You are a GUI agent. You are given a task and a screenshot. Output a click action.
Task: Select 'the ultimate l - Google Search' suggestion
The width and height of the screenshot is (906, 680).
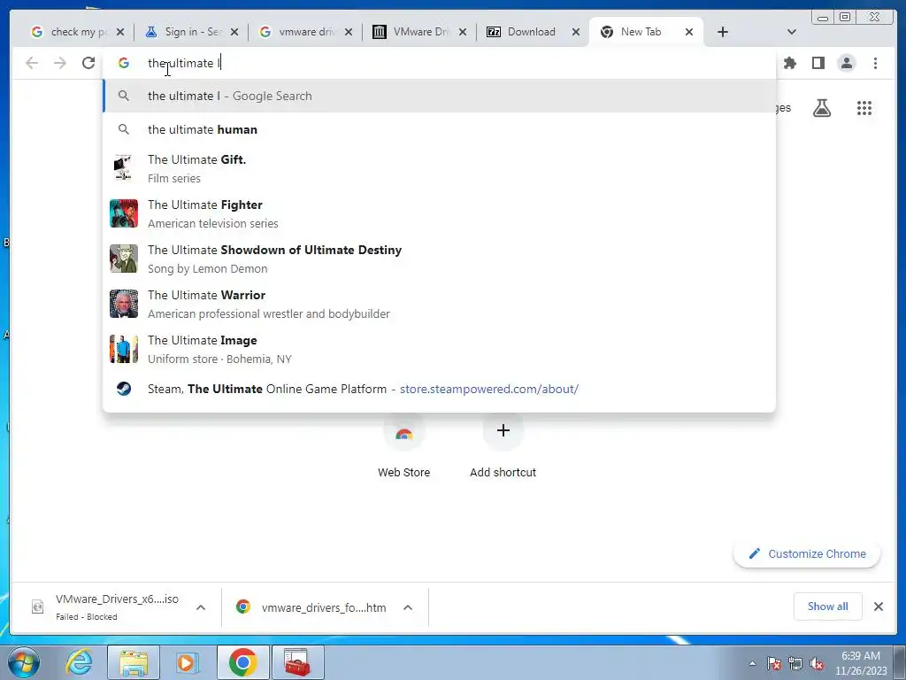click(x=439, y=96)
